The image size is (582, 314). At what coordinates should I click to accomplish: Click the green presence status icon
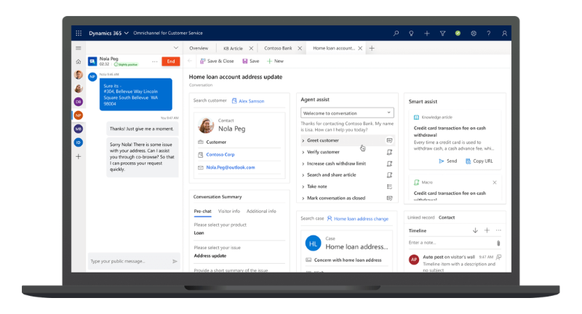pyautogui.click(x=458, y=33)
